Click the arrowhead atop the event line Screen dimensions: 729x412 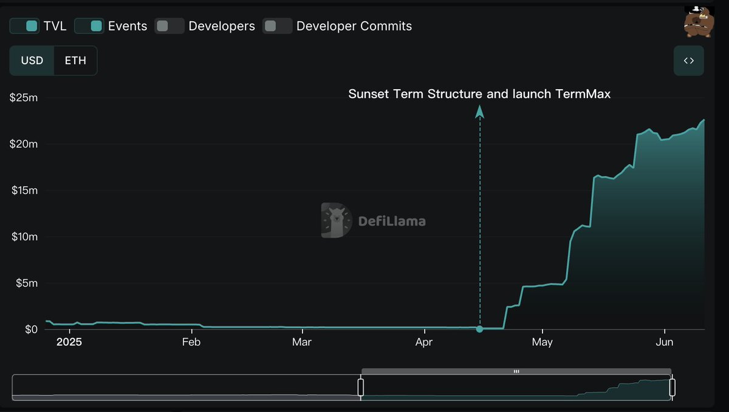[479, 110]
